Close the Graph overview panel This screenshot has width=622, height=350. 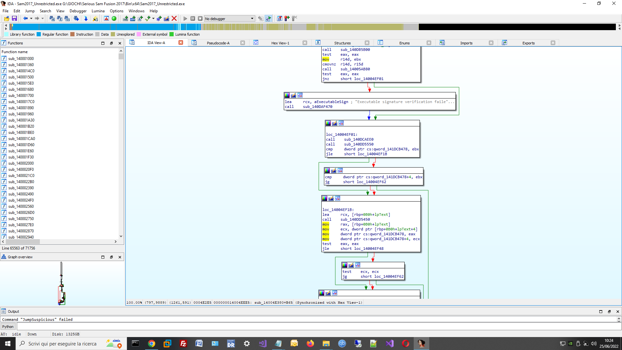click(x=120, y=257)
